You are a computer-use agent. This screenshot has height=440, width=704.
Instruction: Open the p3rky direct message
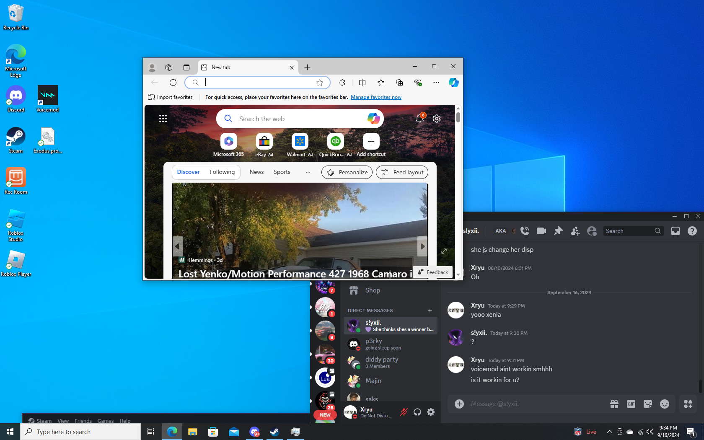[x=390, y=344]
